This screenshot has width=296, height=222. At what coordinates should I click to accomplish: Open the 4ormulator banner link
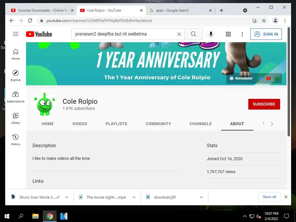[241, 78]
